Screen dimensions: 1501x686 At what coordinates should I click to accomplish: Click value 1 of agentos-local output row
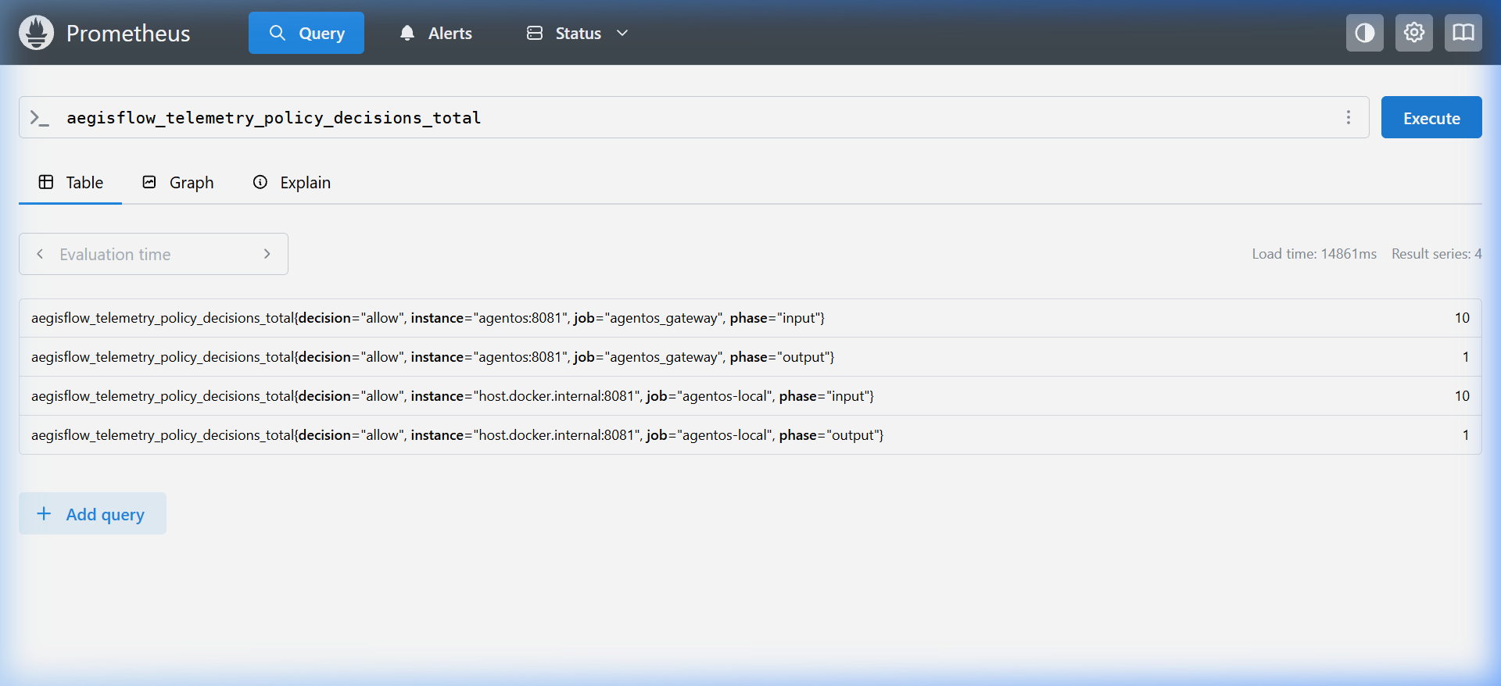coord(1466,435)
